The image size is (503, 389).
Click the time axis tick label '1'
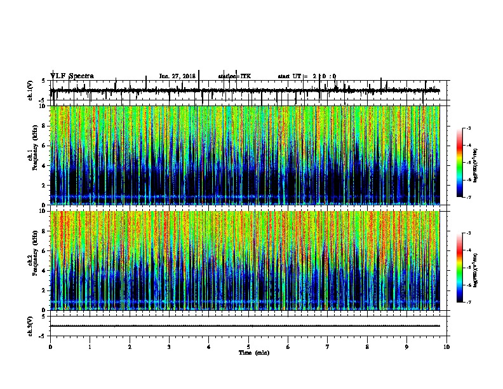(90, 347)
